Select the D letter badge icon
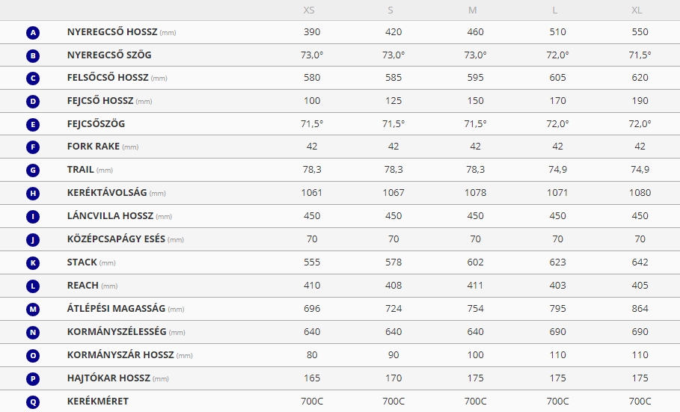 tap(32, 102)
